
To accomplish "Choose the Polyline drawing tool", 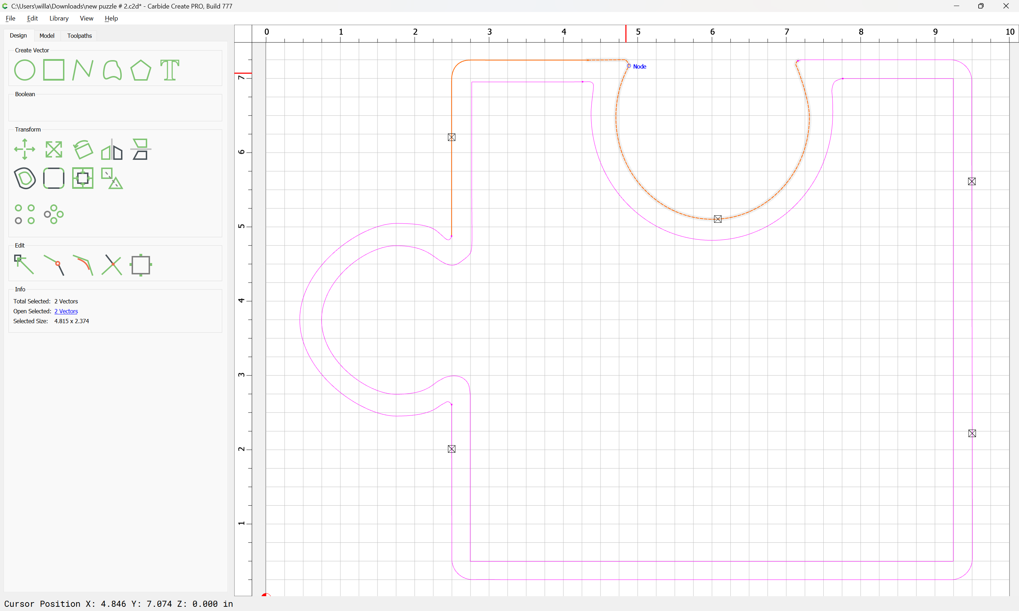I will click(82, 70).
